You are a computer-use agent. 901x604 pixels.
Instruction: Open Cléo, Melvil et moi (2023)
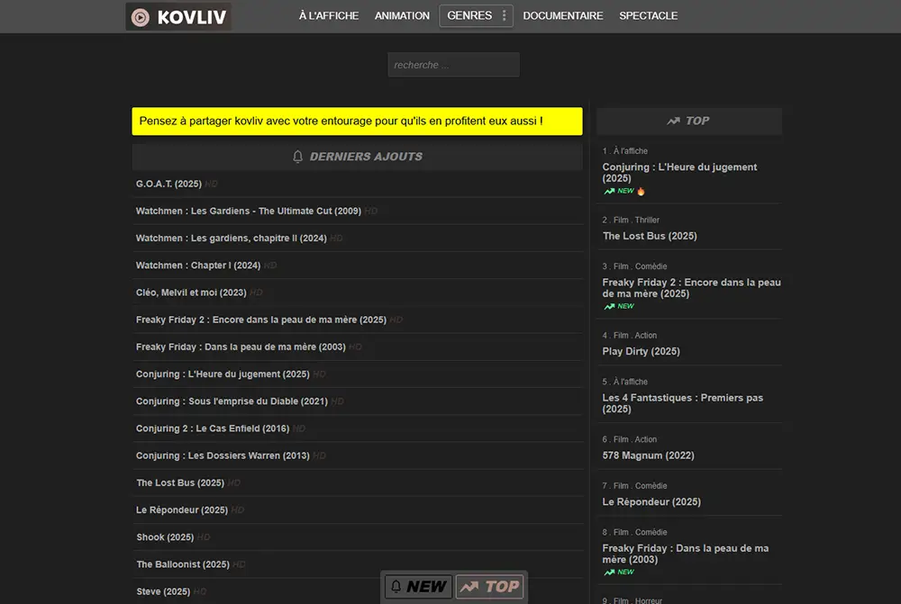pyautogui.click(x=191, y=293)
